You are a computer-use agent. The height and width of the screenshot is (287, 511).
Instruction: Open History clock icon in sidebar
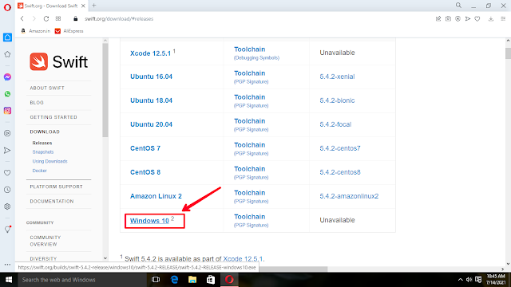[x=7, y=190]
